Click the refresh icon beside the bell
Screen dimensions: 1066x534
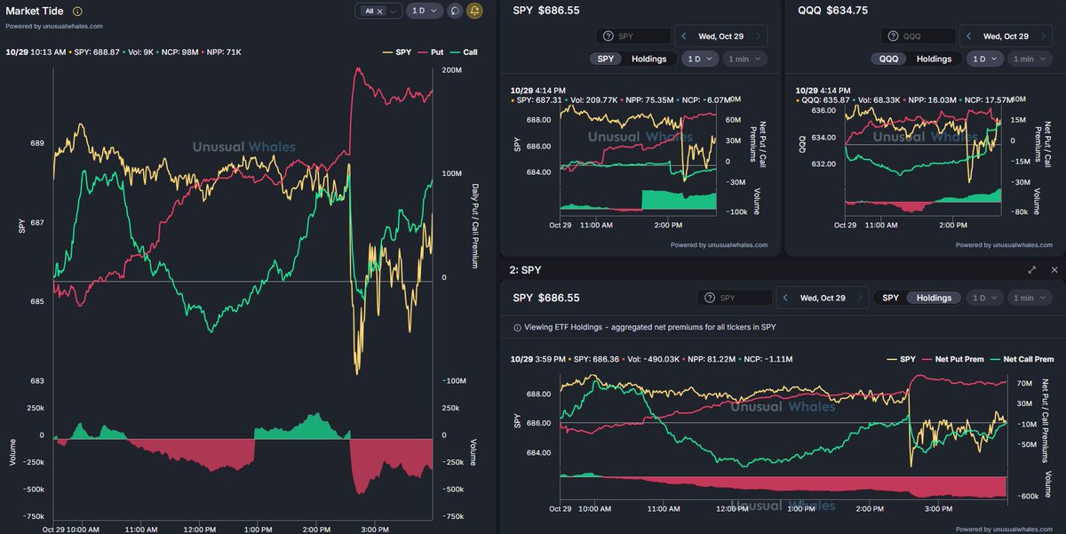pyautogui.click(x=454, y=12)
